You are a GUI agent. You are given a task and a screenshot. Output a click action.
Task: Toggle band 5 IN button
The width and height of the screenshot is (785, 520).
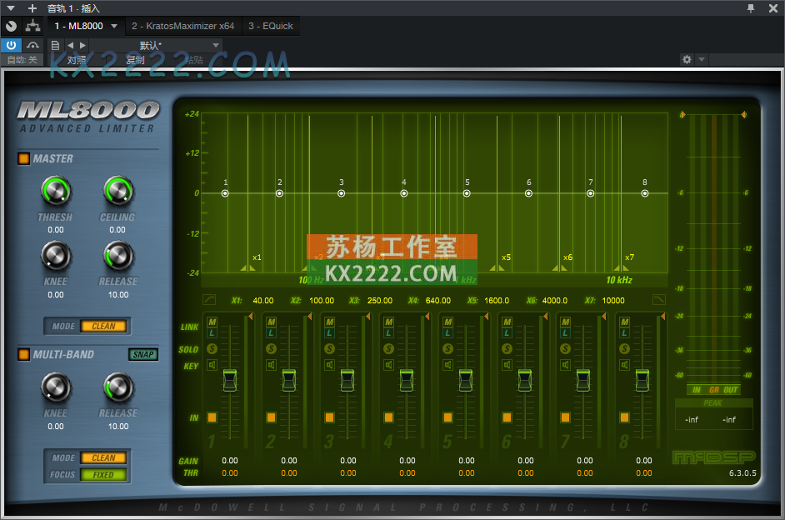pyautogui.click(x=448, y=417)
